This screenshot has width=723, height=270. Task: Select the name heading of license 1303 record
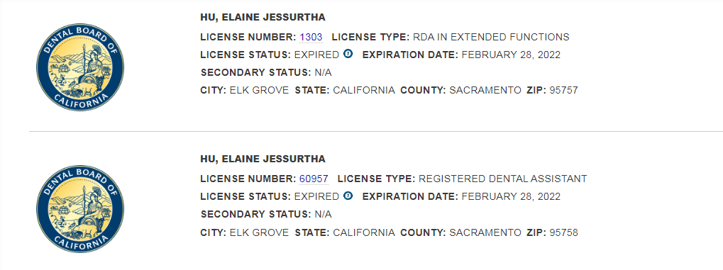(263, 18)
